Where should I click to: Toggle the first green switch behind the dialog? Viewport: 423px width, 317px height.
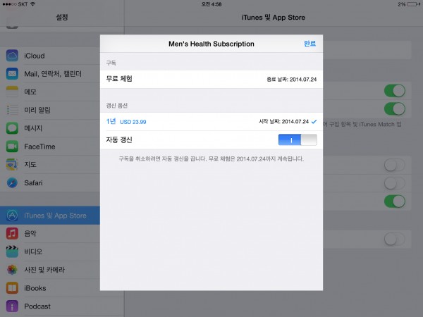coord(394,91)
